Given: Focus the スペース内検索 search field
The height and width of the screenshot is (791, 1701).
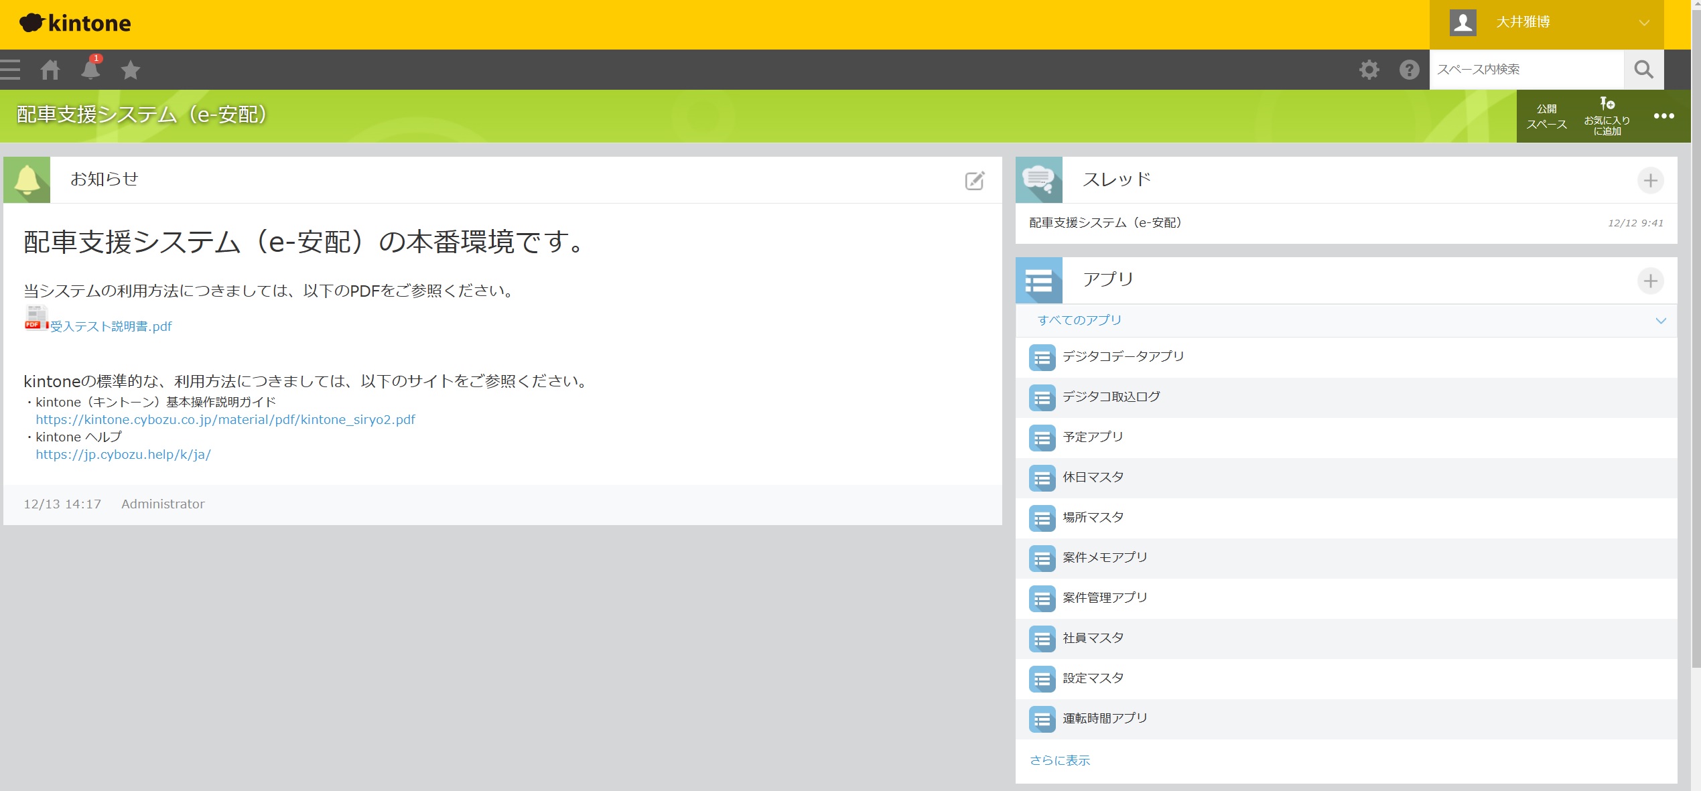Looking at the screenshot, I should (x=1526, y=70).
